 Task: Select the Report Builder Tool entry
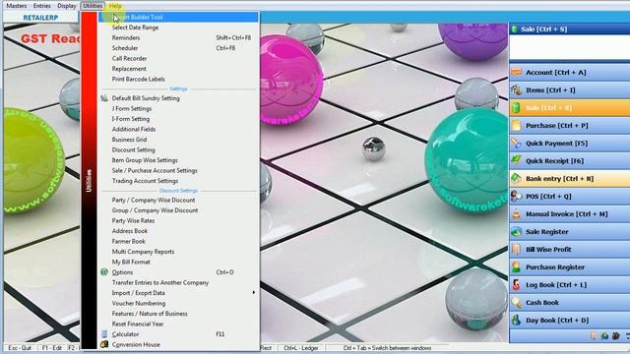178,17
